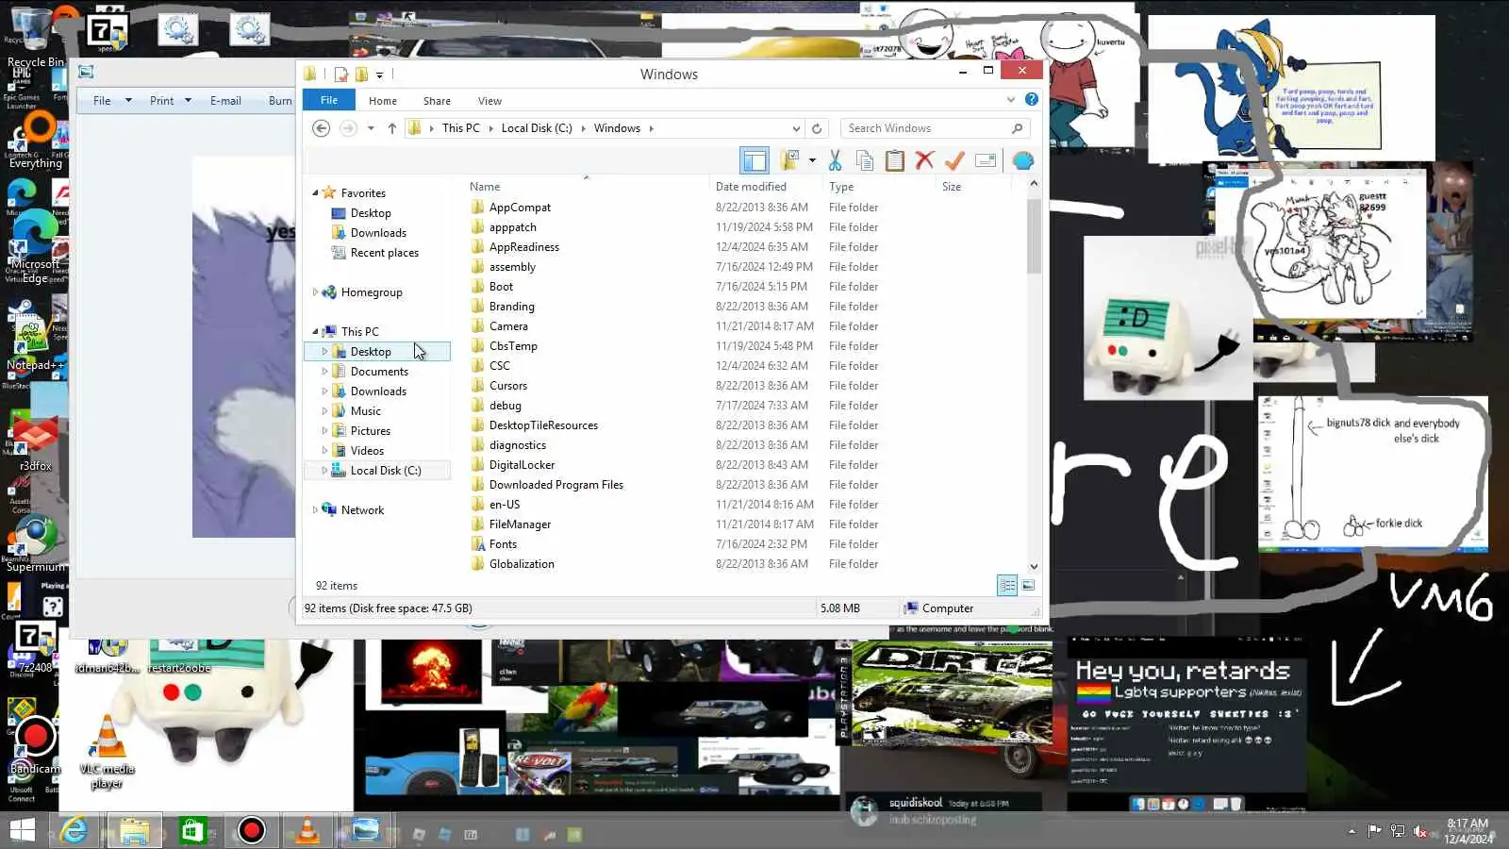Open the File menu in Explorer
The image size is (1509, 849).
(329, 100)
